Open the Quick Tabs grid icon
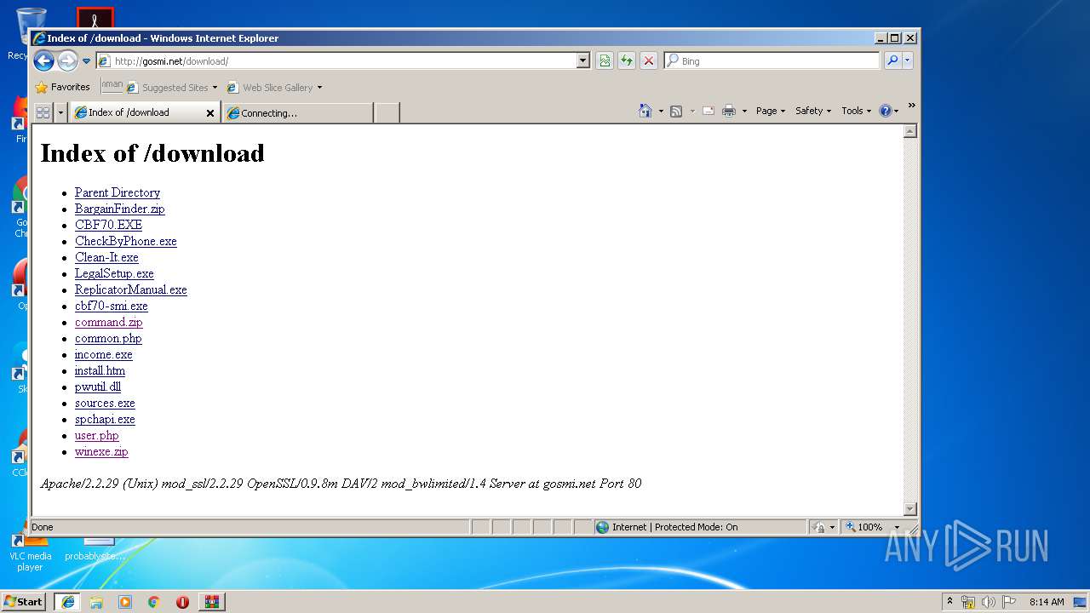The image size is (1090, 613). pyautogui.click(x=43, y=112)
